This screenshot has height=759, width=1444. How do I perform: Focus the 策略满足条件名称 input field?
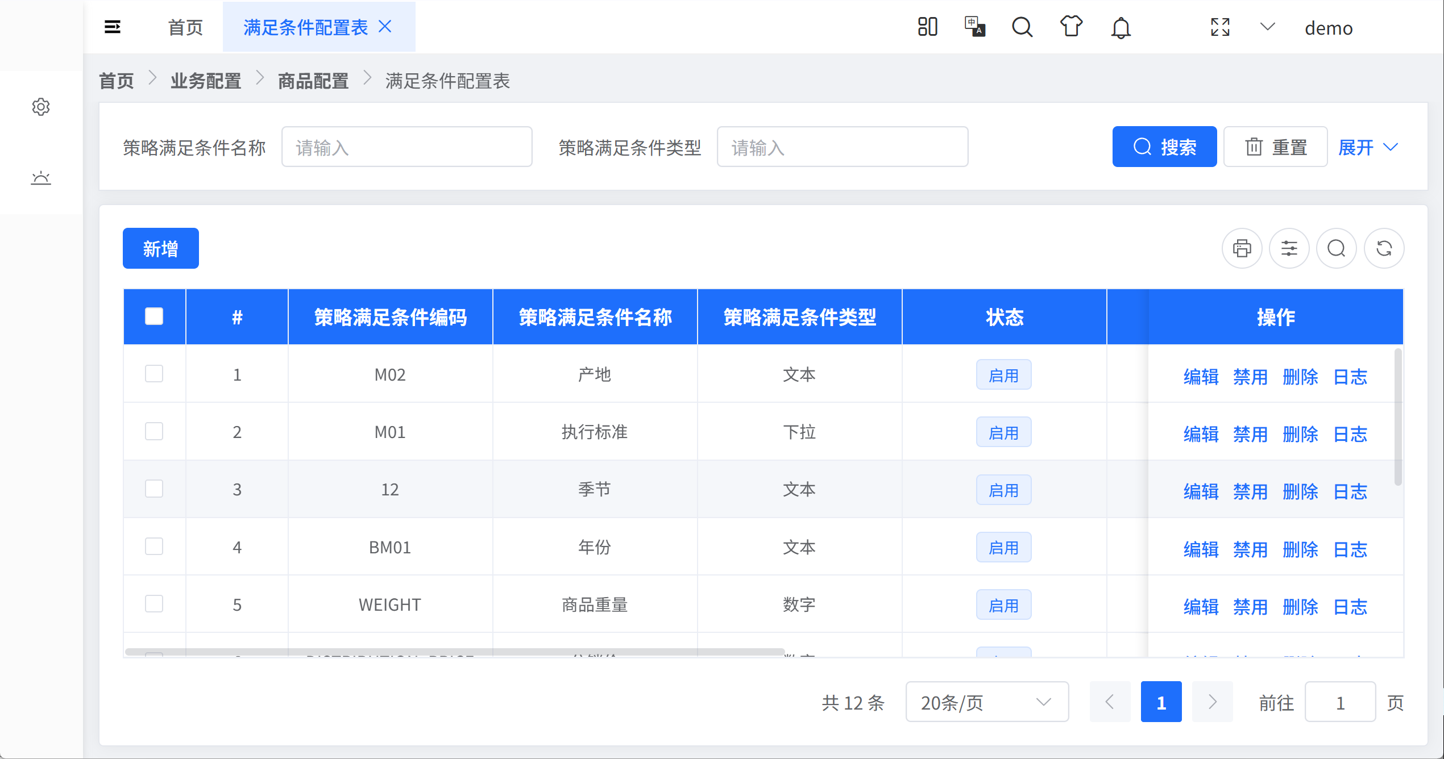pyautogui.click(x=406, y=147)
